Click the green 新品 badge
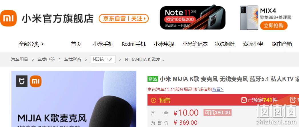 point(153,79)
